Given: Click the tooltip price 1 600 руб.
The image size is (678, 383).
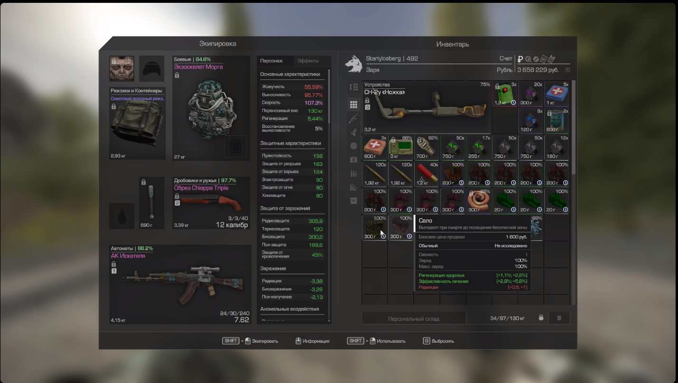Looking at the screenshot, I should [x=516, y=237].
